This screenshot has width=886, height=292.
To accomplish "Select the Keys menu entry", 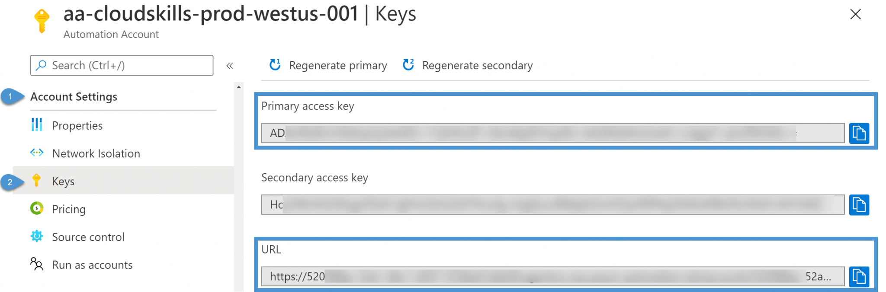I will point(63,181).
